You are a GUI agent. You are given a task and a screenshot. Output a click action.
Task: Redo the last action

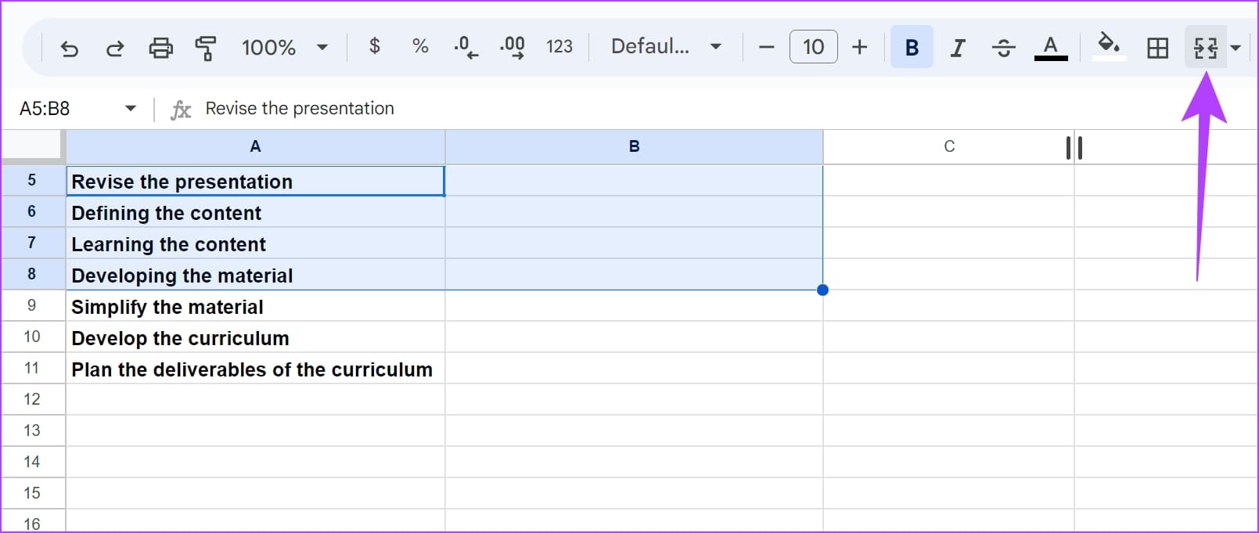coord(115,48)
